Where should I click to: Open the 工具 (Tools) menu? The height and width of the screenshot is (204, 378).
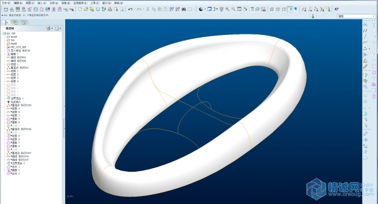94,3
